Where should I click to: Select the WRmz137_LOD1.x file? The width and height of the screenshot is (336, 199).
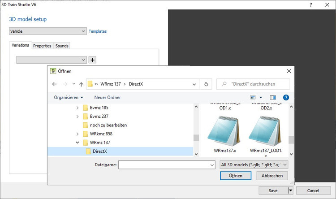[266, 136]
